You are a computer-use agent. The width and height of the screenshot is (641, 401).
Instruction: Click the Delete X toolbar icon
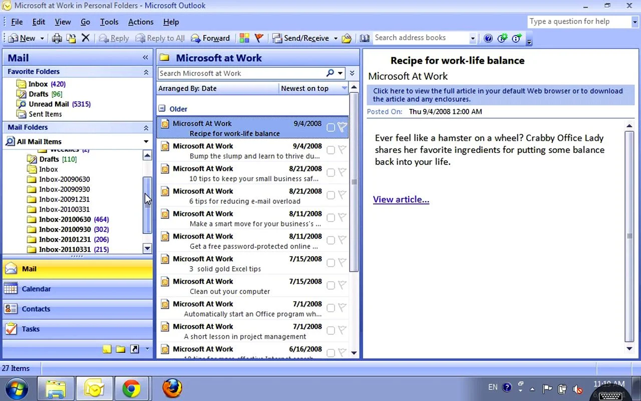[x=86, y=38]
